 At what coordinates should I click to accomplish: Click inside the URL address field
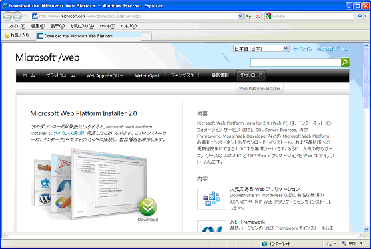click(137, 16)
